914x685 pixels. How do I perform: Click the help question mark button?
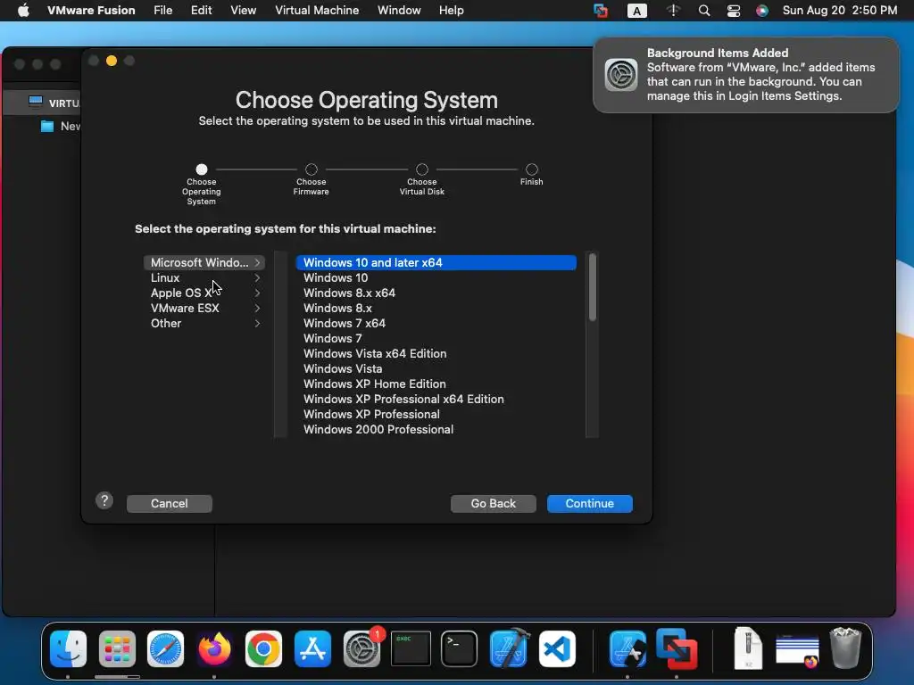[x=104, y=500]
